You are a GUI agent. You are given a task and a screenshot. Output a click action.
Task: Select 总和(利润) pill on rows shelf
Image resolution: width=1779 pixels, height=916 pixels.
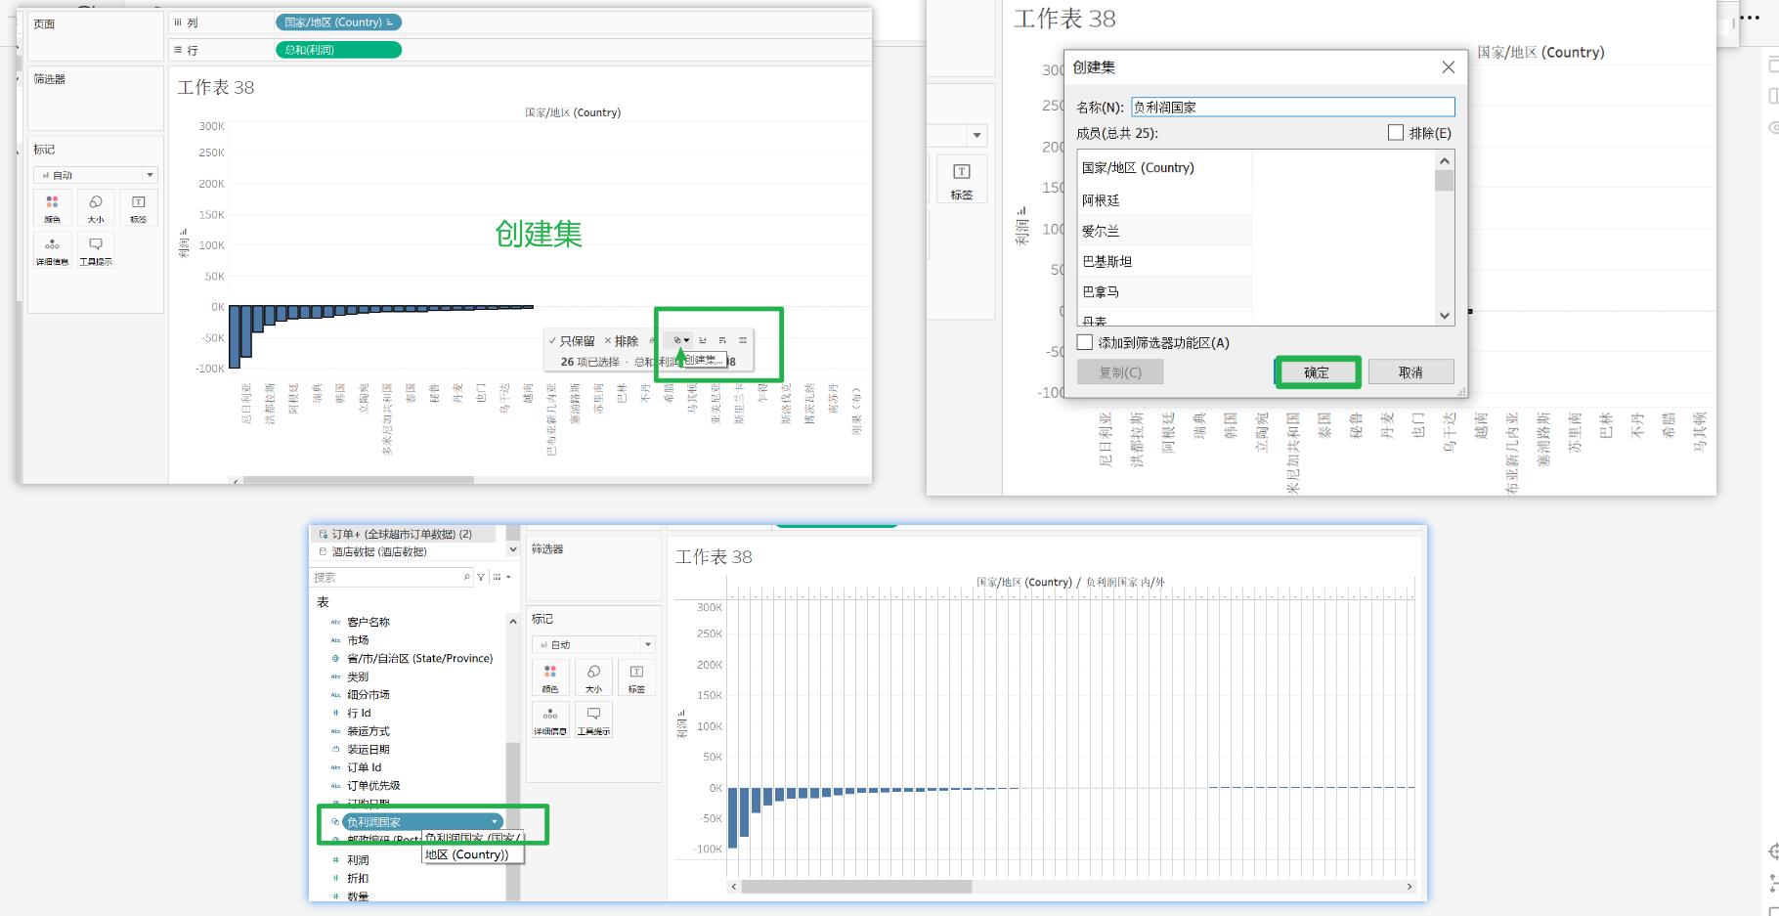[338, 50]
